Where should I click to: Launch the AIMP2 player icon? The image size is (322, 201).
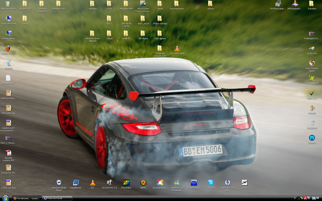click(143, 182)
